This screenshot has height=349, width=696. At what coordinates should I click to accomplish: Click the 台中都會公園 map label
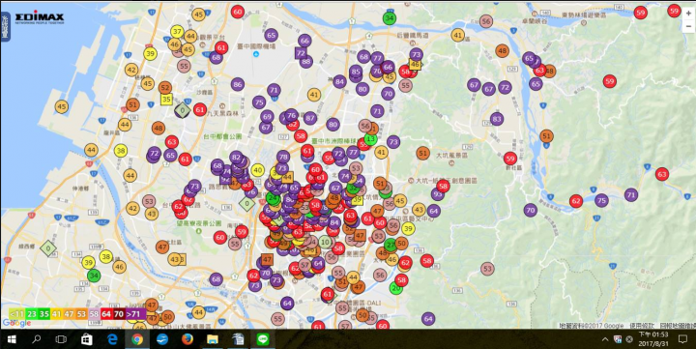(x=222, y=136)
